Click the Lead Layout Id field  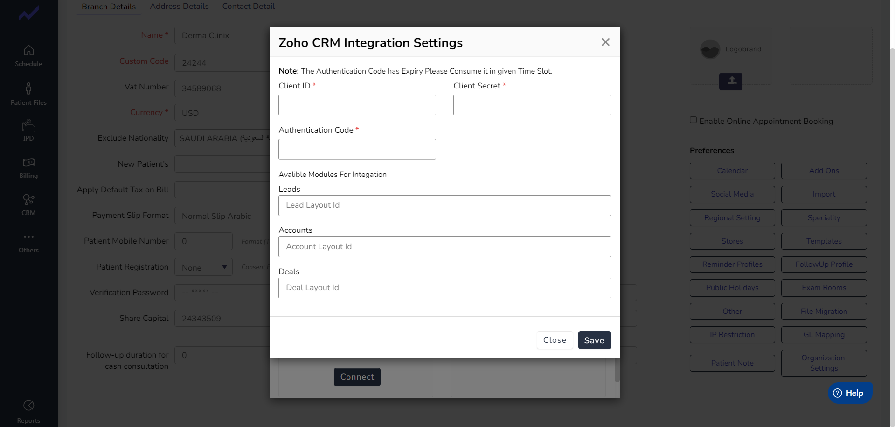point(444,205)
